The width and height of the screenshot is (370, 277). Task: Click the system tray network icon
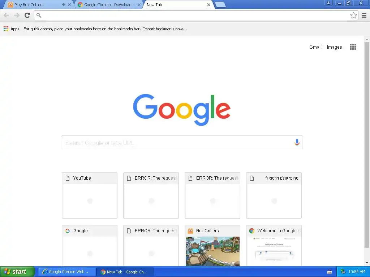pyautogui.click(x=343, y=272)
